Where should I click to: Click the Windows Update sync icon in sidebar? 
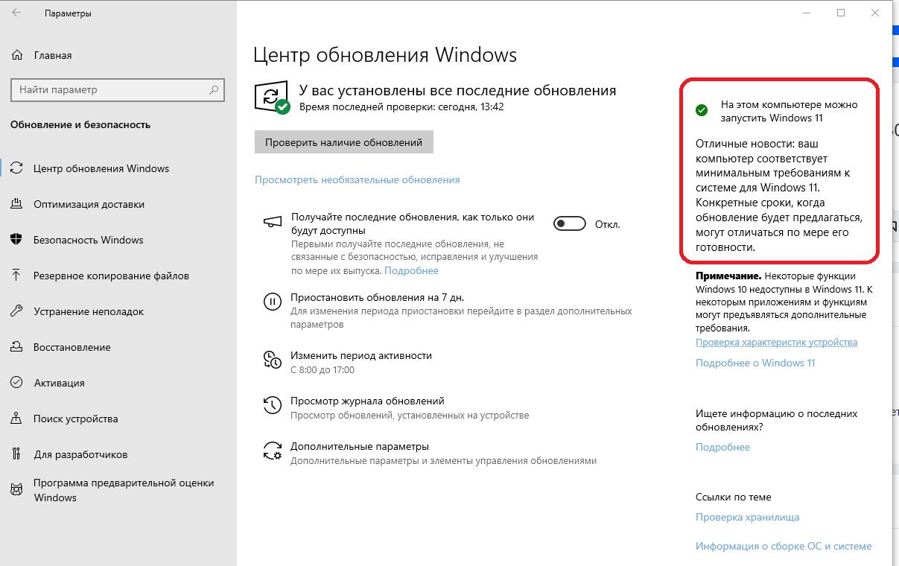pyautogui.click(x=17, y=168)
